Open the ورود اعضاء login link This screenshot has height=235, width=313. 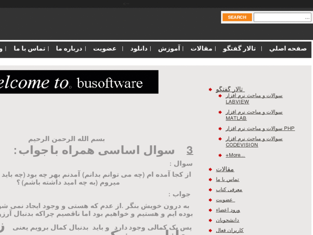click(x=228, y=210)
